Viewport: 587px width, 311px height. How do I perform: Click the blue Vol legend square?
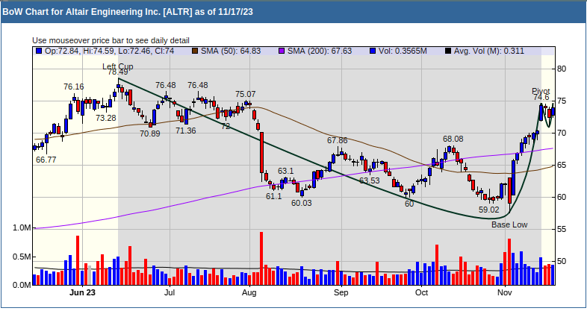pyautogui.click(x=373, y=51)
